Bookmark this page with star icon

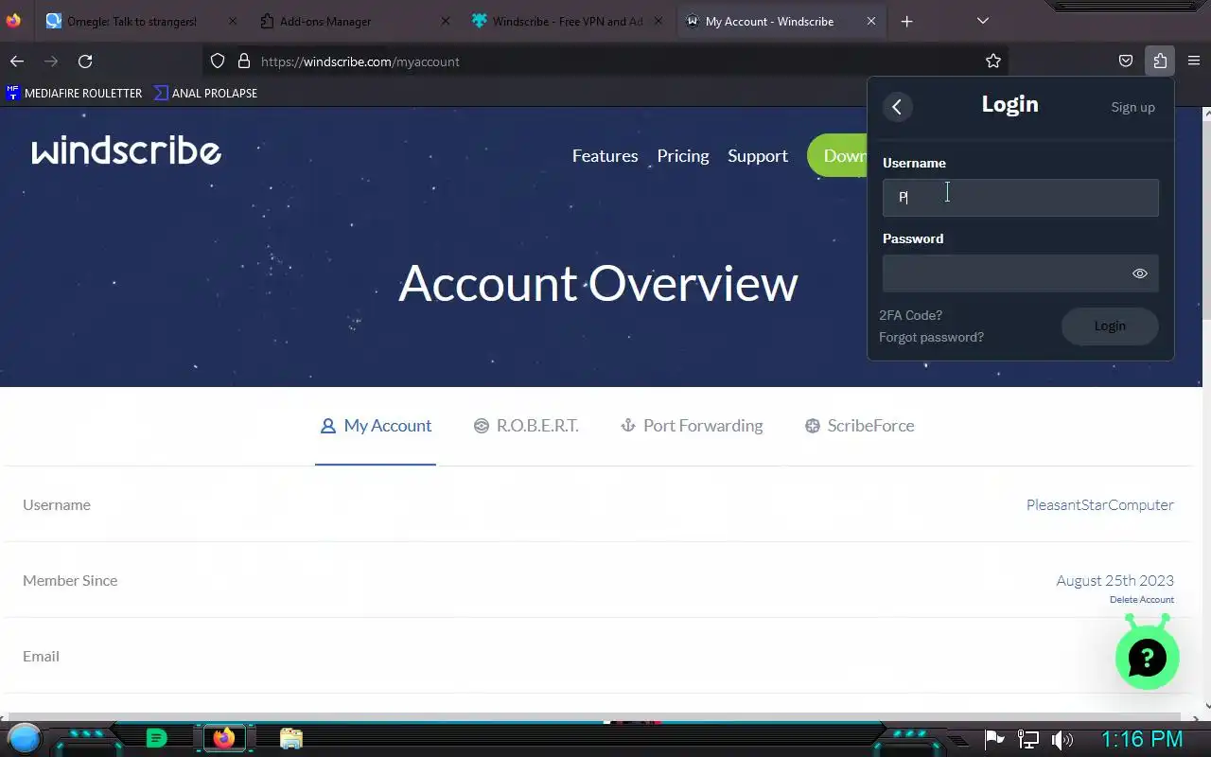tap(992, 62)
